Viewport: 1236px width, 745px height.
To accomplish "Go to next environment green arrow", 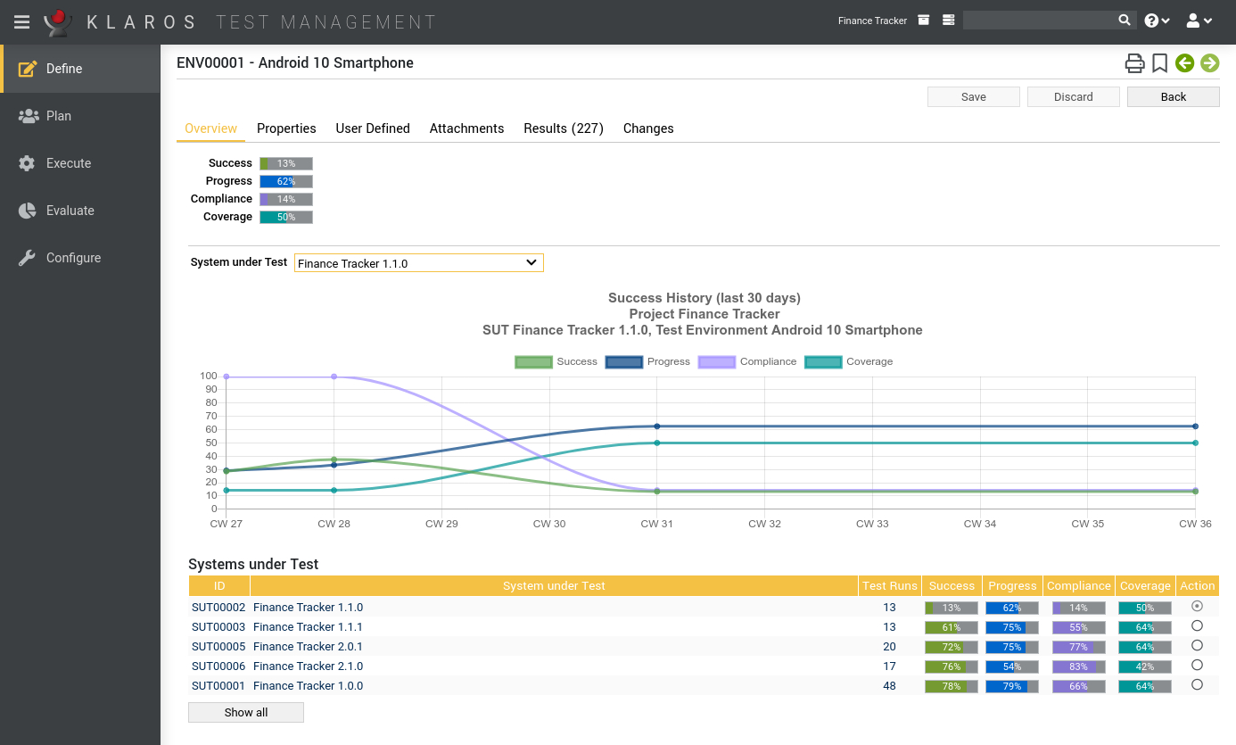I will [1209, 63].
